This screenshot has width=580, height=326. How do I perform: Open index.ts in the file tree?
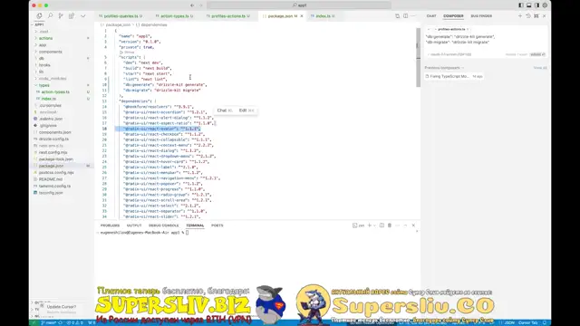tap(48, 99)
